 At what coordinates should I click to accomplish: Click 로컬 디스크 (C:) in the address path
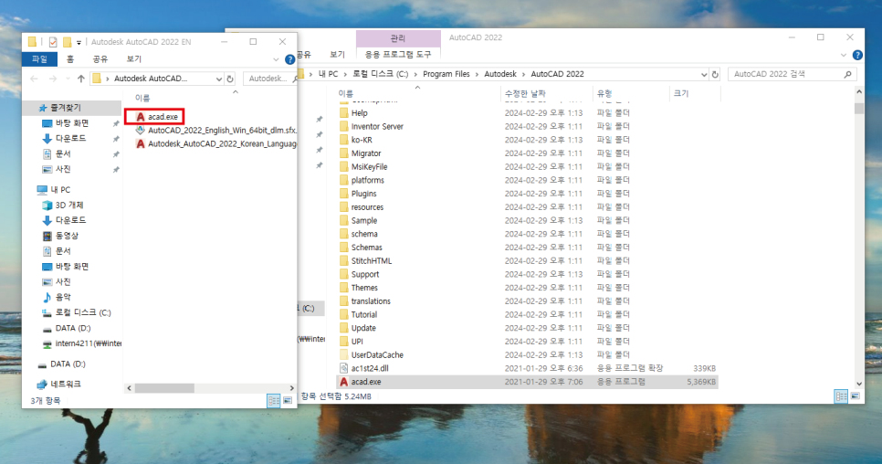380,74
